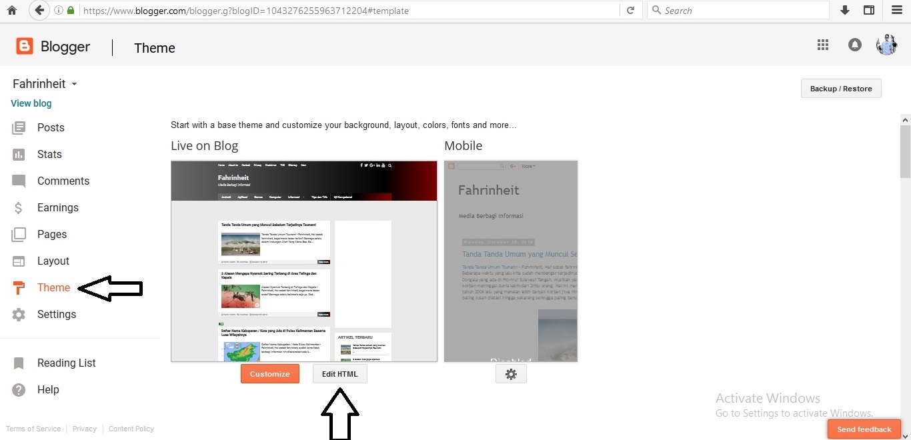
Task: Open the View blog link
Action: [x=31, y=103]
